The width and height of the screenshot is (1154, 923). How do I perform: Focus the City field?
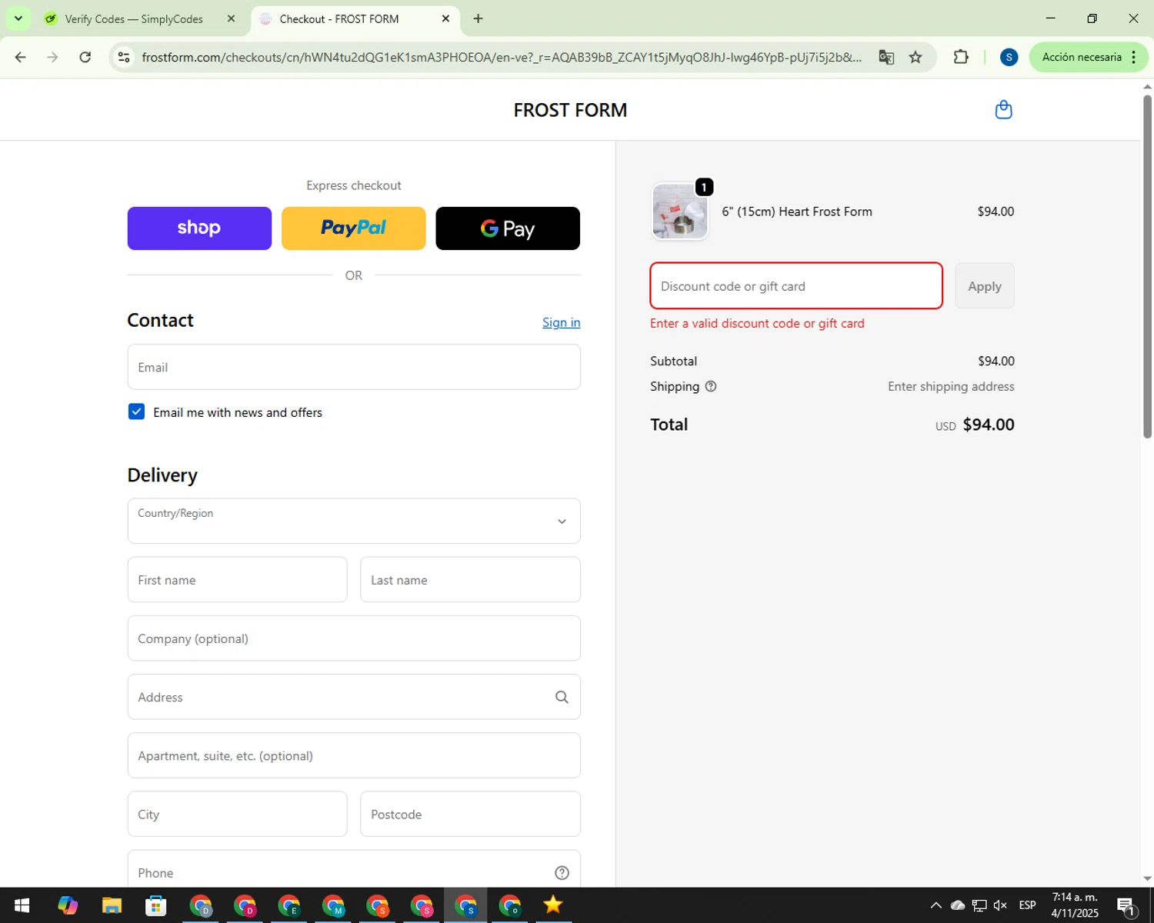pos(237,814)
